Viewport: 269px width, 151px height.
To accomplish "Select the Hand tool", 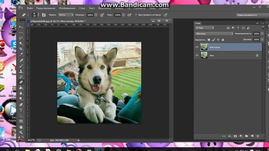I will [21, 127].
